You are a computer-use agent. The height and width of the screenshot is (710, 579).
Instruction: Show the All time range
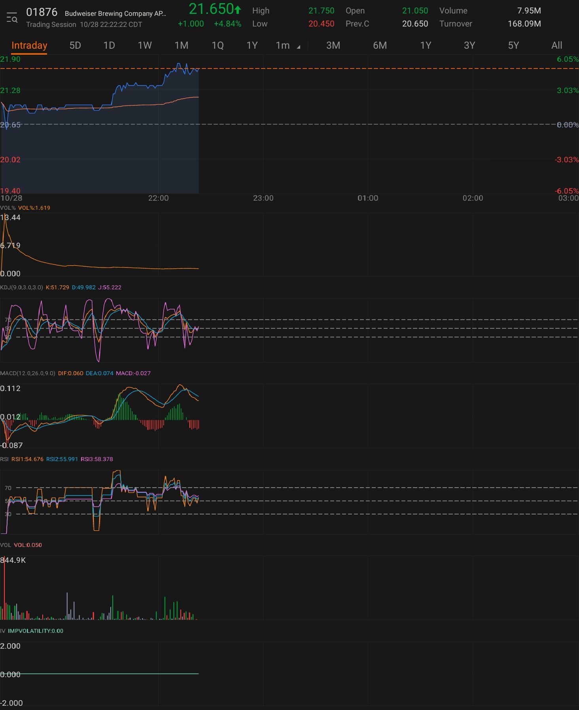(x=556, y=46)
